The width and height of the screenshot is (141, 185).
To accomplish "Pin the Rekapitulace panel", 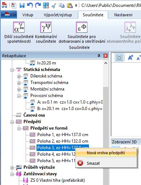I will pos(99,56).
